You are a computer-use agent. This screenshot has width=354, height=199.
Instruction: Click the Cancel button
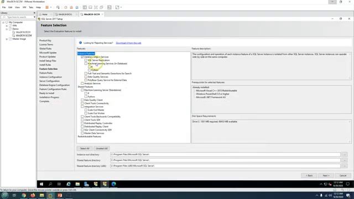coord(343,176)
